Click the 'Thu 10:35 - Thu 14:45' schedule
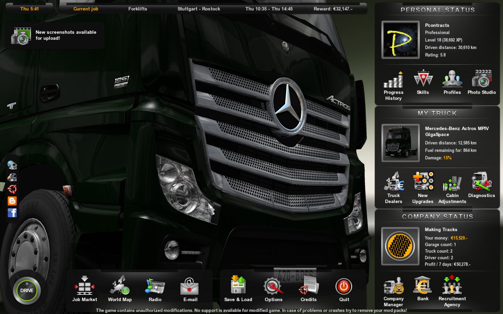Screen dimensions: 503x314 tap(269, 9)
